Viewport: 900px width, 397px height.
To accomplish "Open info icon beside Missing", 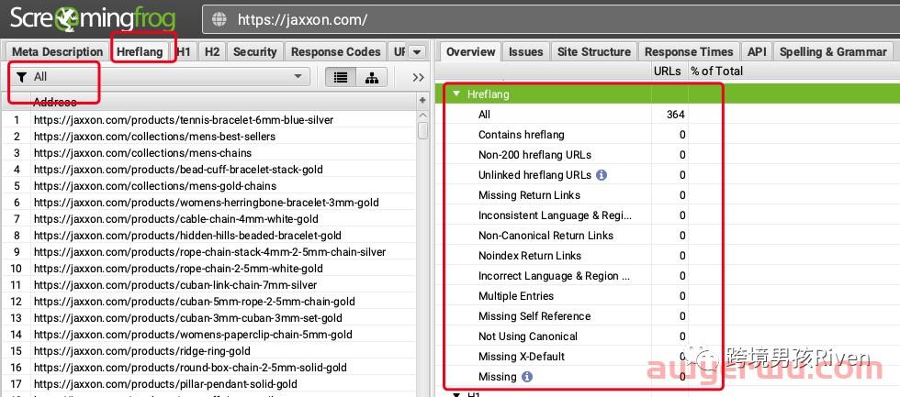I will 527,377.
